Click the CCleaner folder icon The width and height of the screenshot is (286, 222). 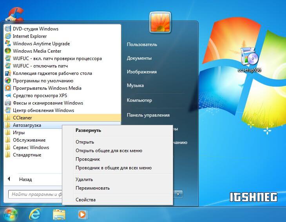[x=8, y=118]
